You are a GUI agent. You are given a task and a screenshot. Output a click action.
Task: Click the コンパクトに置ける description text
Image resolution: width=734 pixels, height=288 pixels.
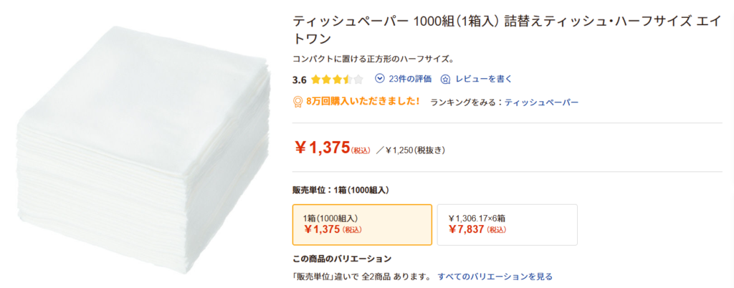(373, 59)
